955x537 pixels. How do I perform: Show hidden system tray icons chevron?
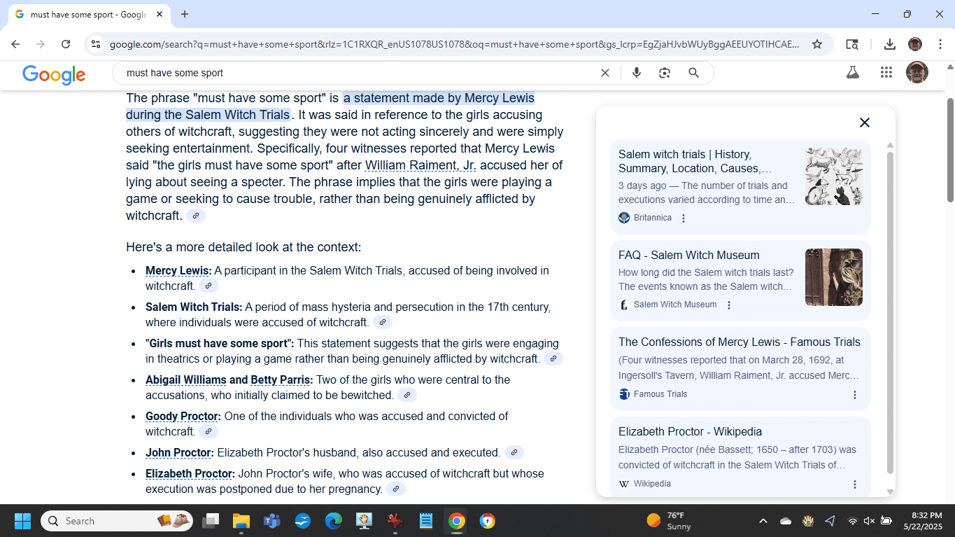tap(763, 521)
